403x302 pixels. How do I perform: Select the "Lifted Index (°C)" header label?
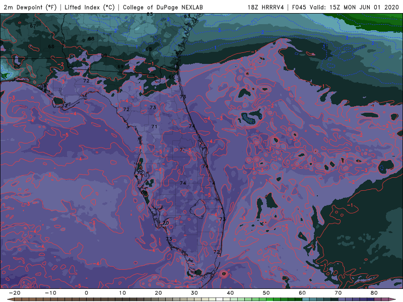(x=90, y=7)
